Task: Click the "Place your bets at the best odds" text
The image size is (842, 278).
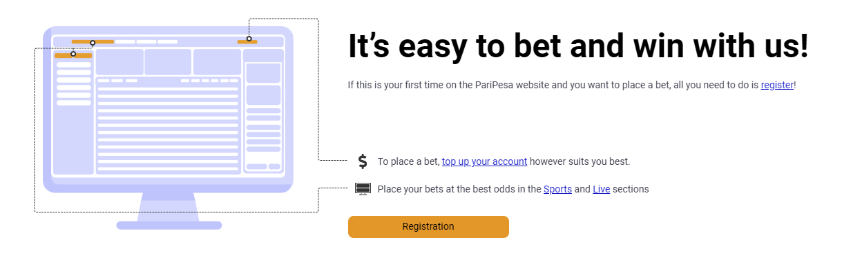Action: pyautogui.click(x=459, y=189)
